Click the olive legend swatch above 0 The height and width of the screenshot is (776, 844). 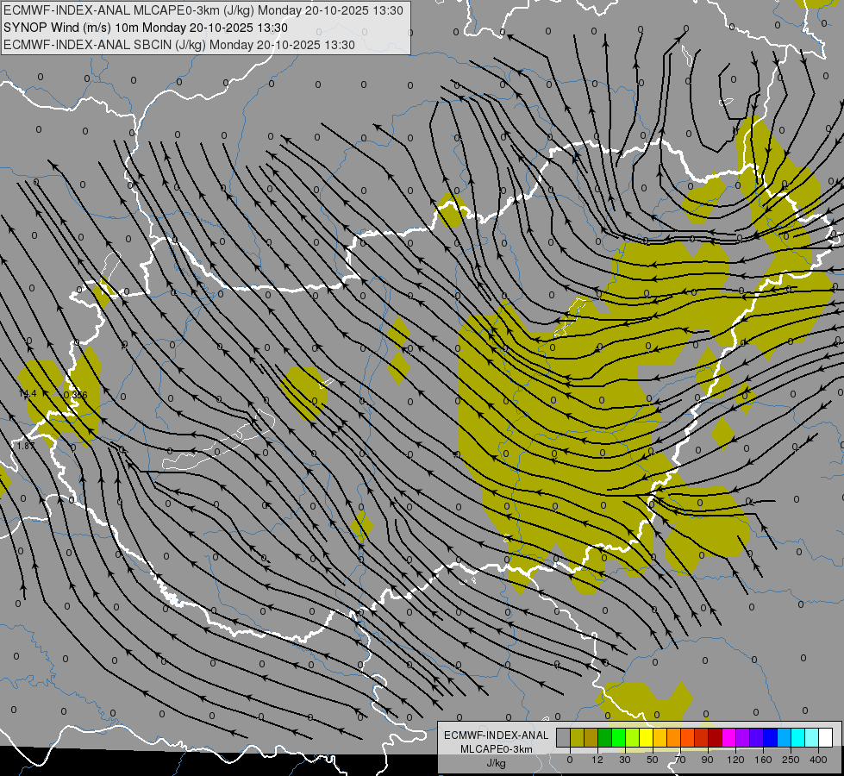(x=577, y=737)
